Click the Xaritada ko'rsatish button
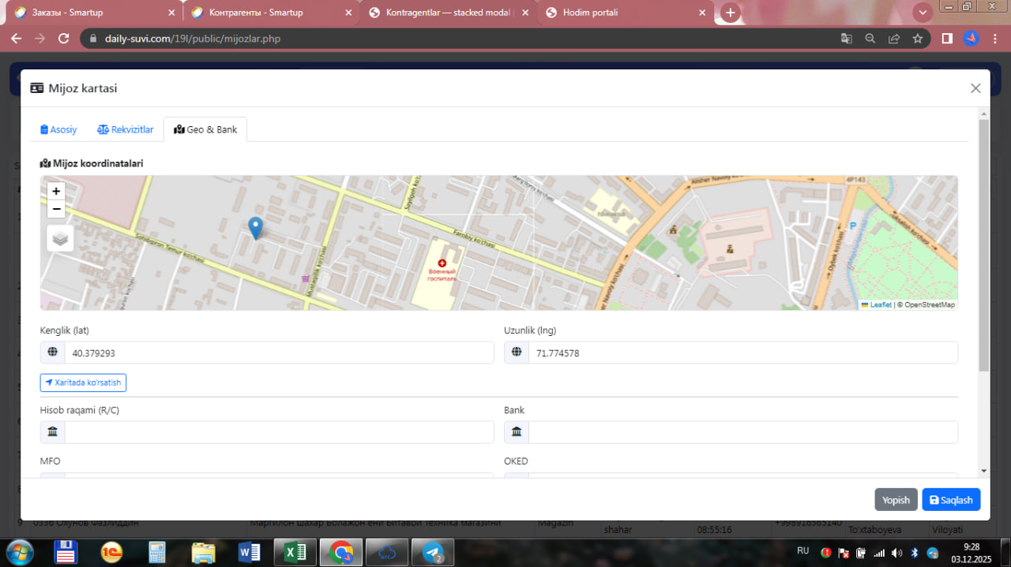The width and height of the screenshot is (1011, 567). [83, 382]
